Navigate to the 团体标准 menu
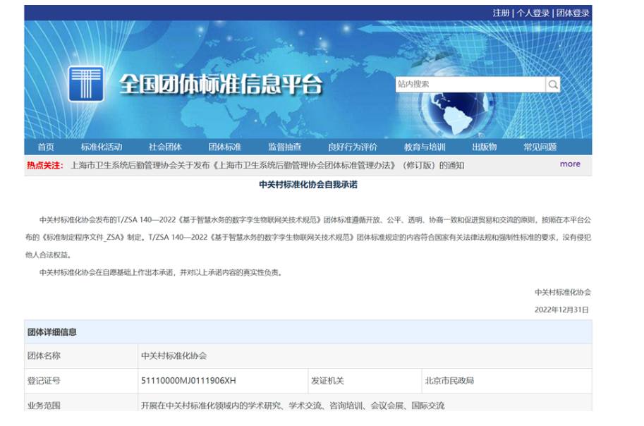Image resolution: width=644 pixels, height=426 pixels. (x=224, y=147)
